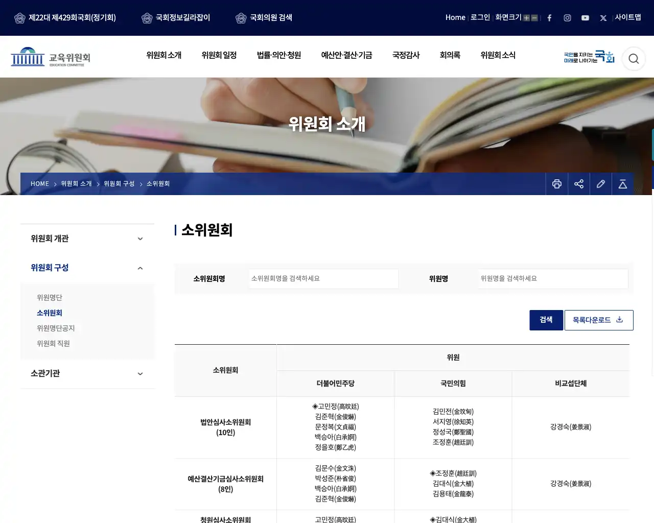Open the 국정감사 main menu

click(x=406, y=55)
